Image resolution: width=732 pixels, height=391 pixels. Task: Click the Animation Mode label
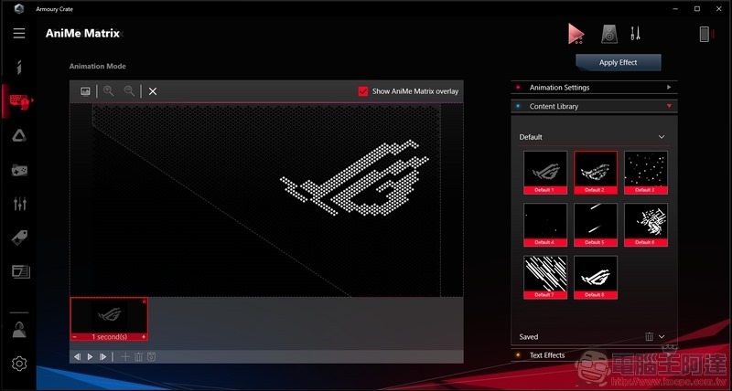(97, 66)
